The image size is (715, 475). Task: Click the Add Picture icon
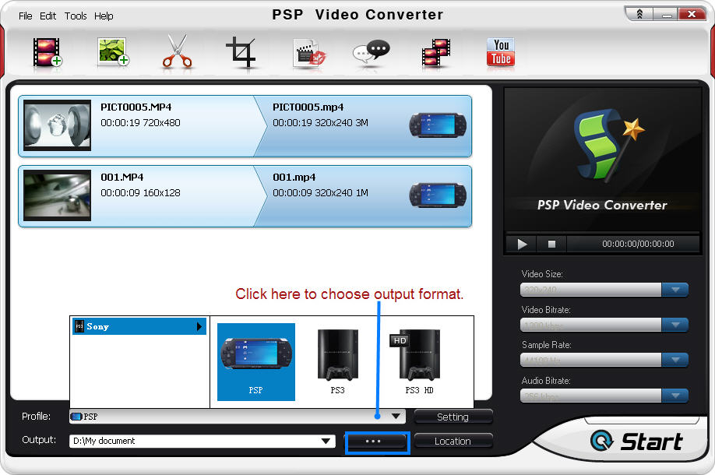point(113,52)
